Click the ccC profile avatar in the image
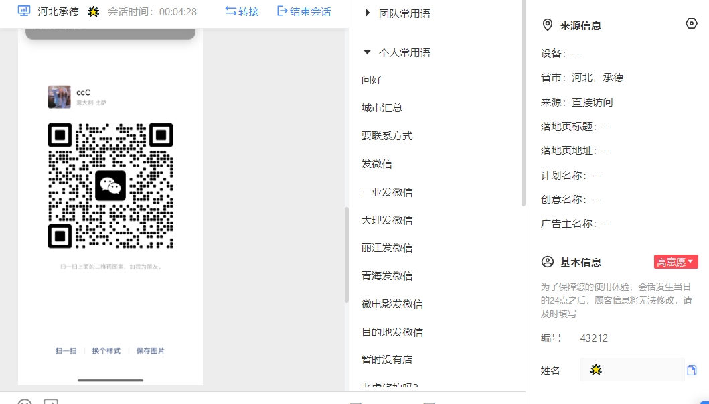The height and width of the screenshot is (404, 709). coord(59,96)
